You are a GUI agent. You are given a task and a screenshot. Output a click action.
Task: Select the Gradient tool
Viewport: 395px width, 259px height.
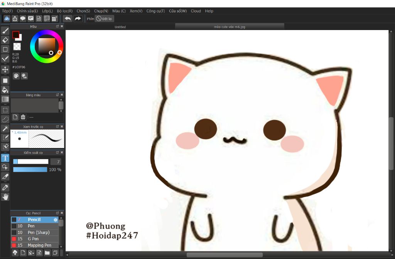(x=5, y=99)
